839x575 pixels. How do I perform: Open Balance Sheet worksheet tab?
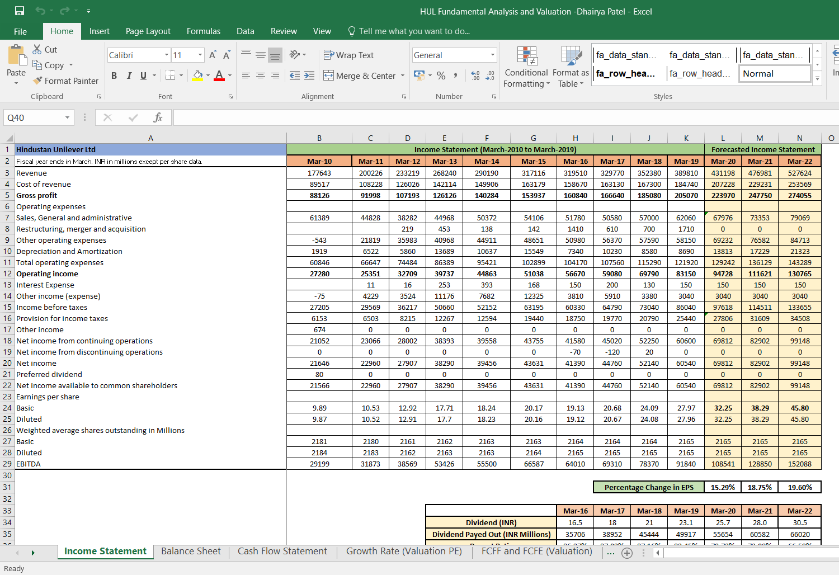191,551
